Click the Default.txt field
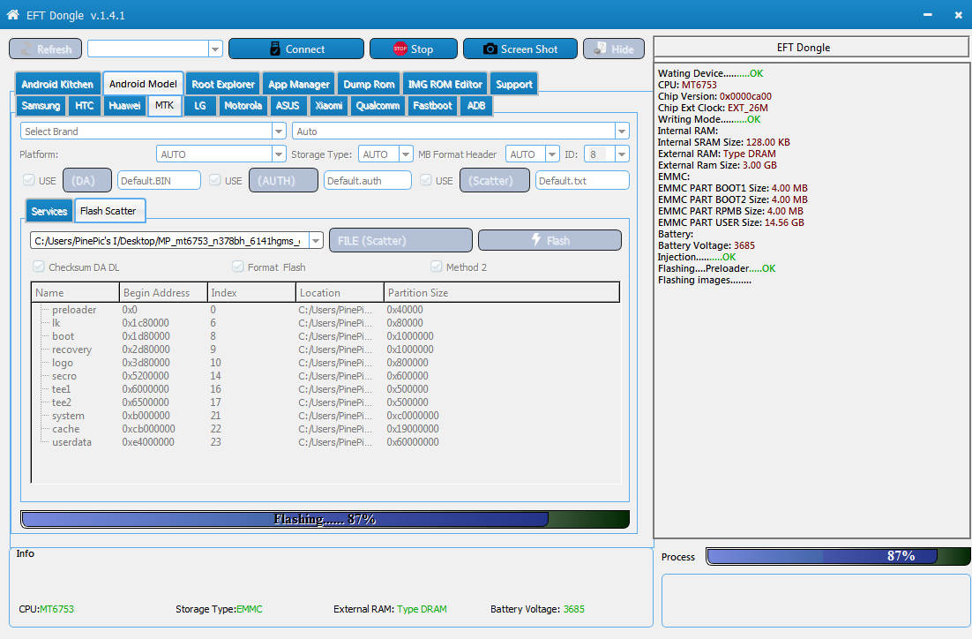972x639 pixels. [582, 181]
